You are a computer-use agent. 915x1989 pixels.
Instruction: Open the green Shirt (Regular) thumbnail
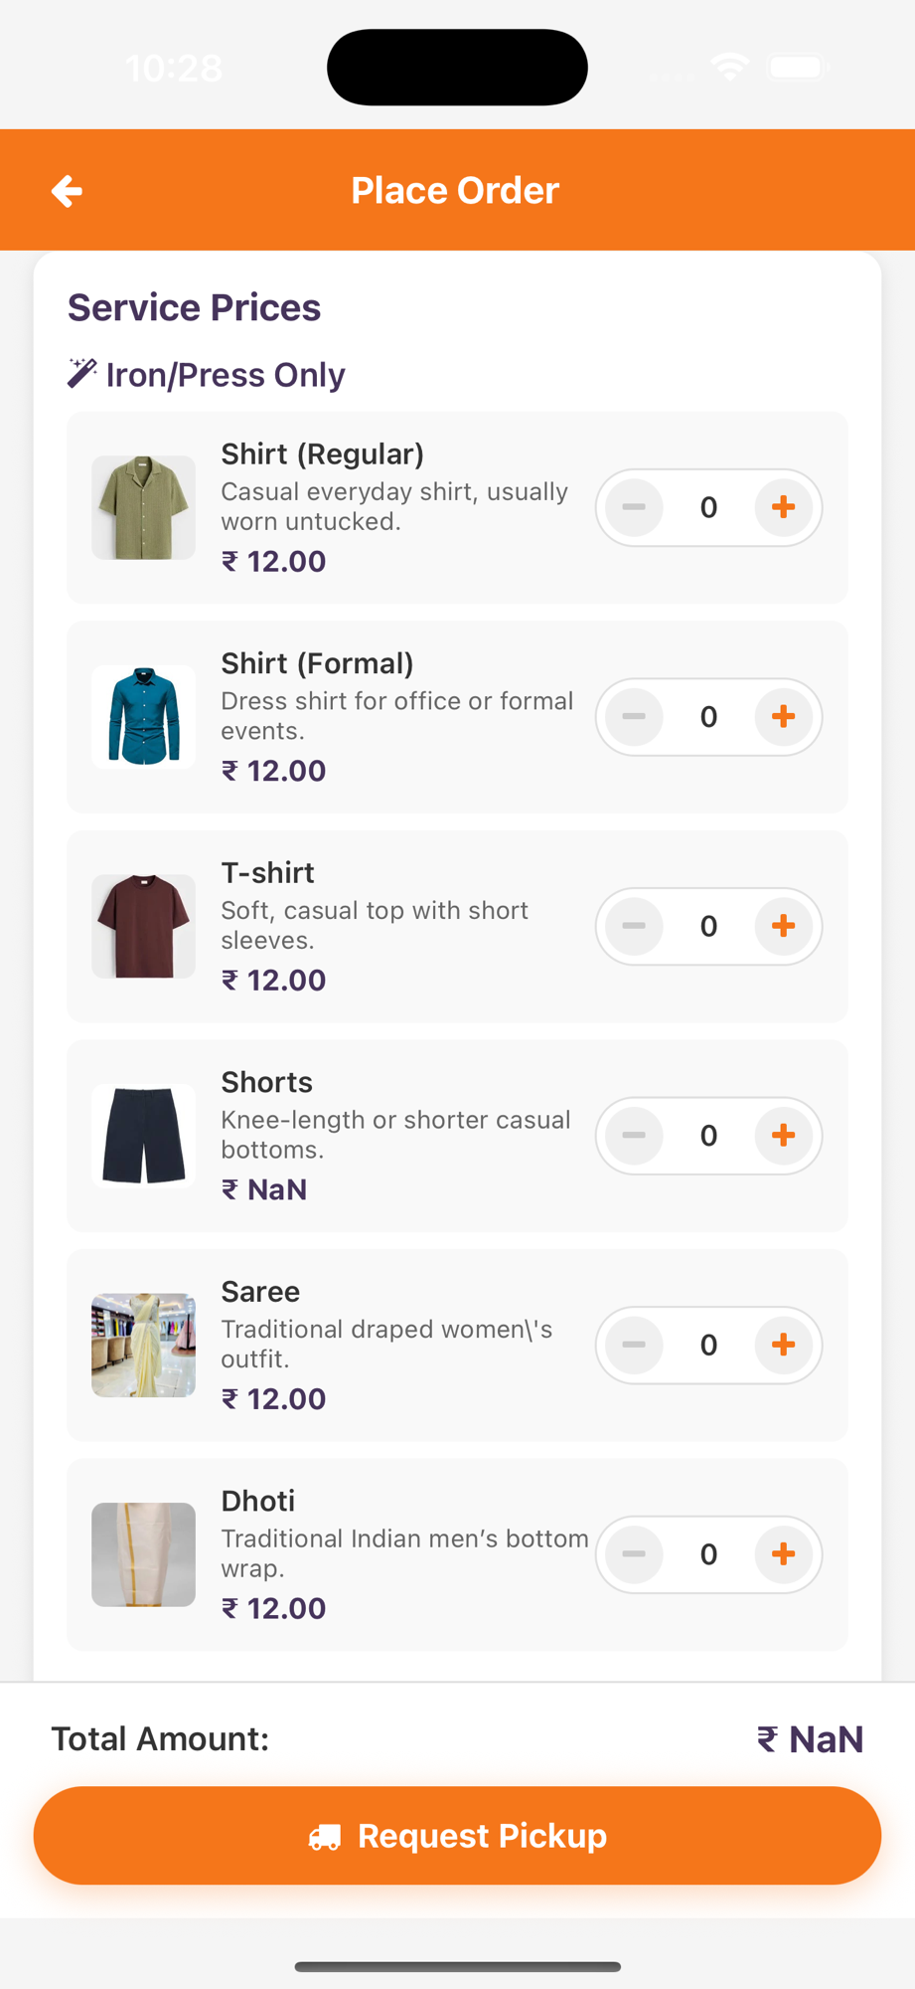(143, 507)
